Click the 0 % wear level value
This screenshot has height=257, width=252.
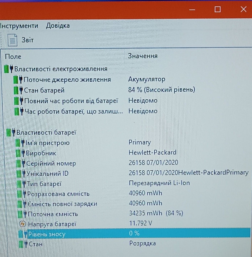pyautogui.click(x=134, y=233)
